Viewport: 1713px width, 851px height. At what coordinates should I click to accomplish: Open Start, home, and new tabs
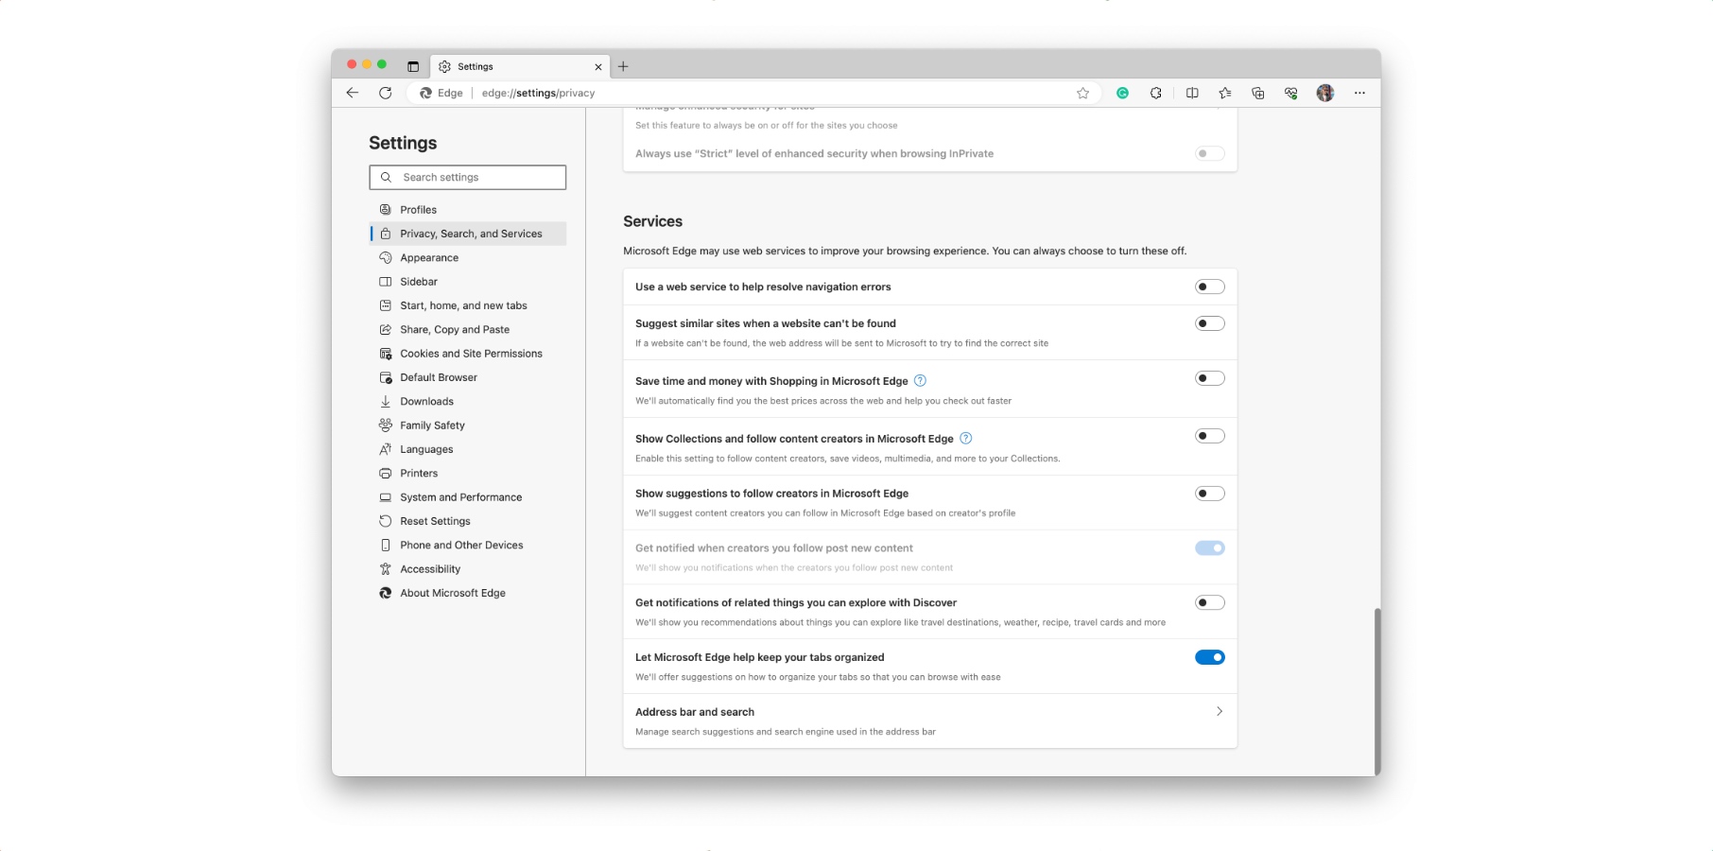[x=468, y=305]
